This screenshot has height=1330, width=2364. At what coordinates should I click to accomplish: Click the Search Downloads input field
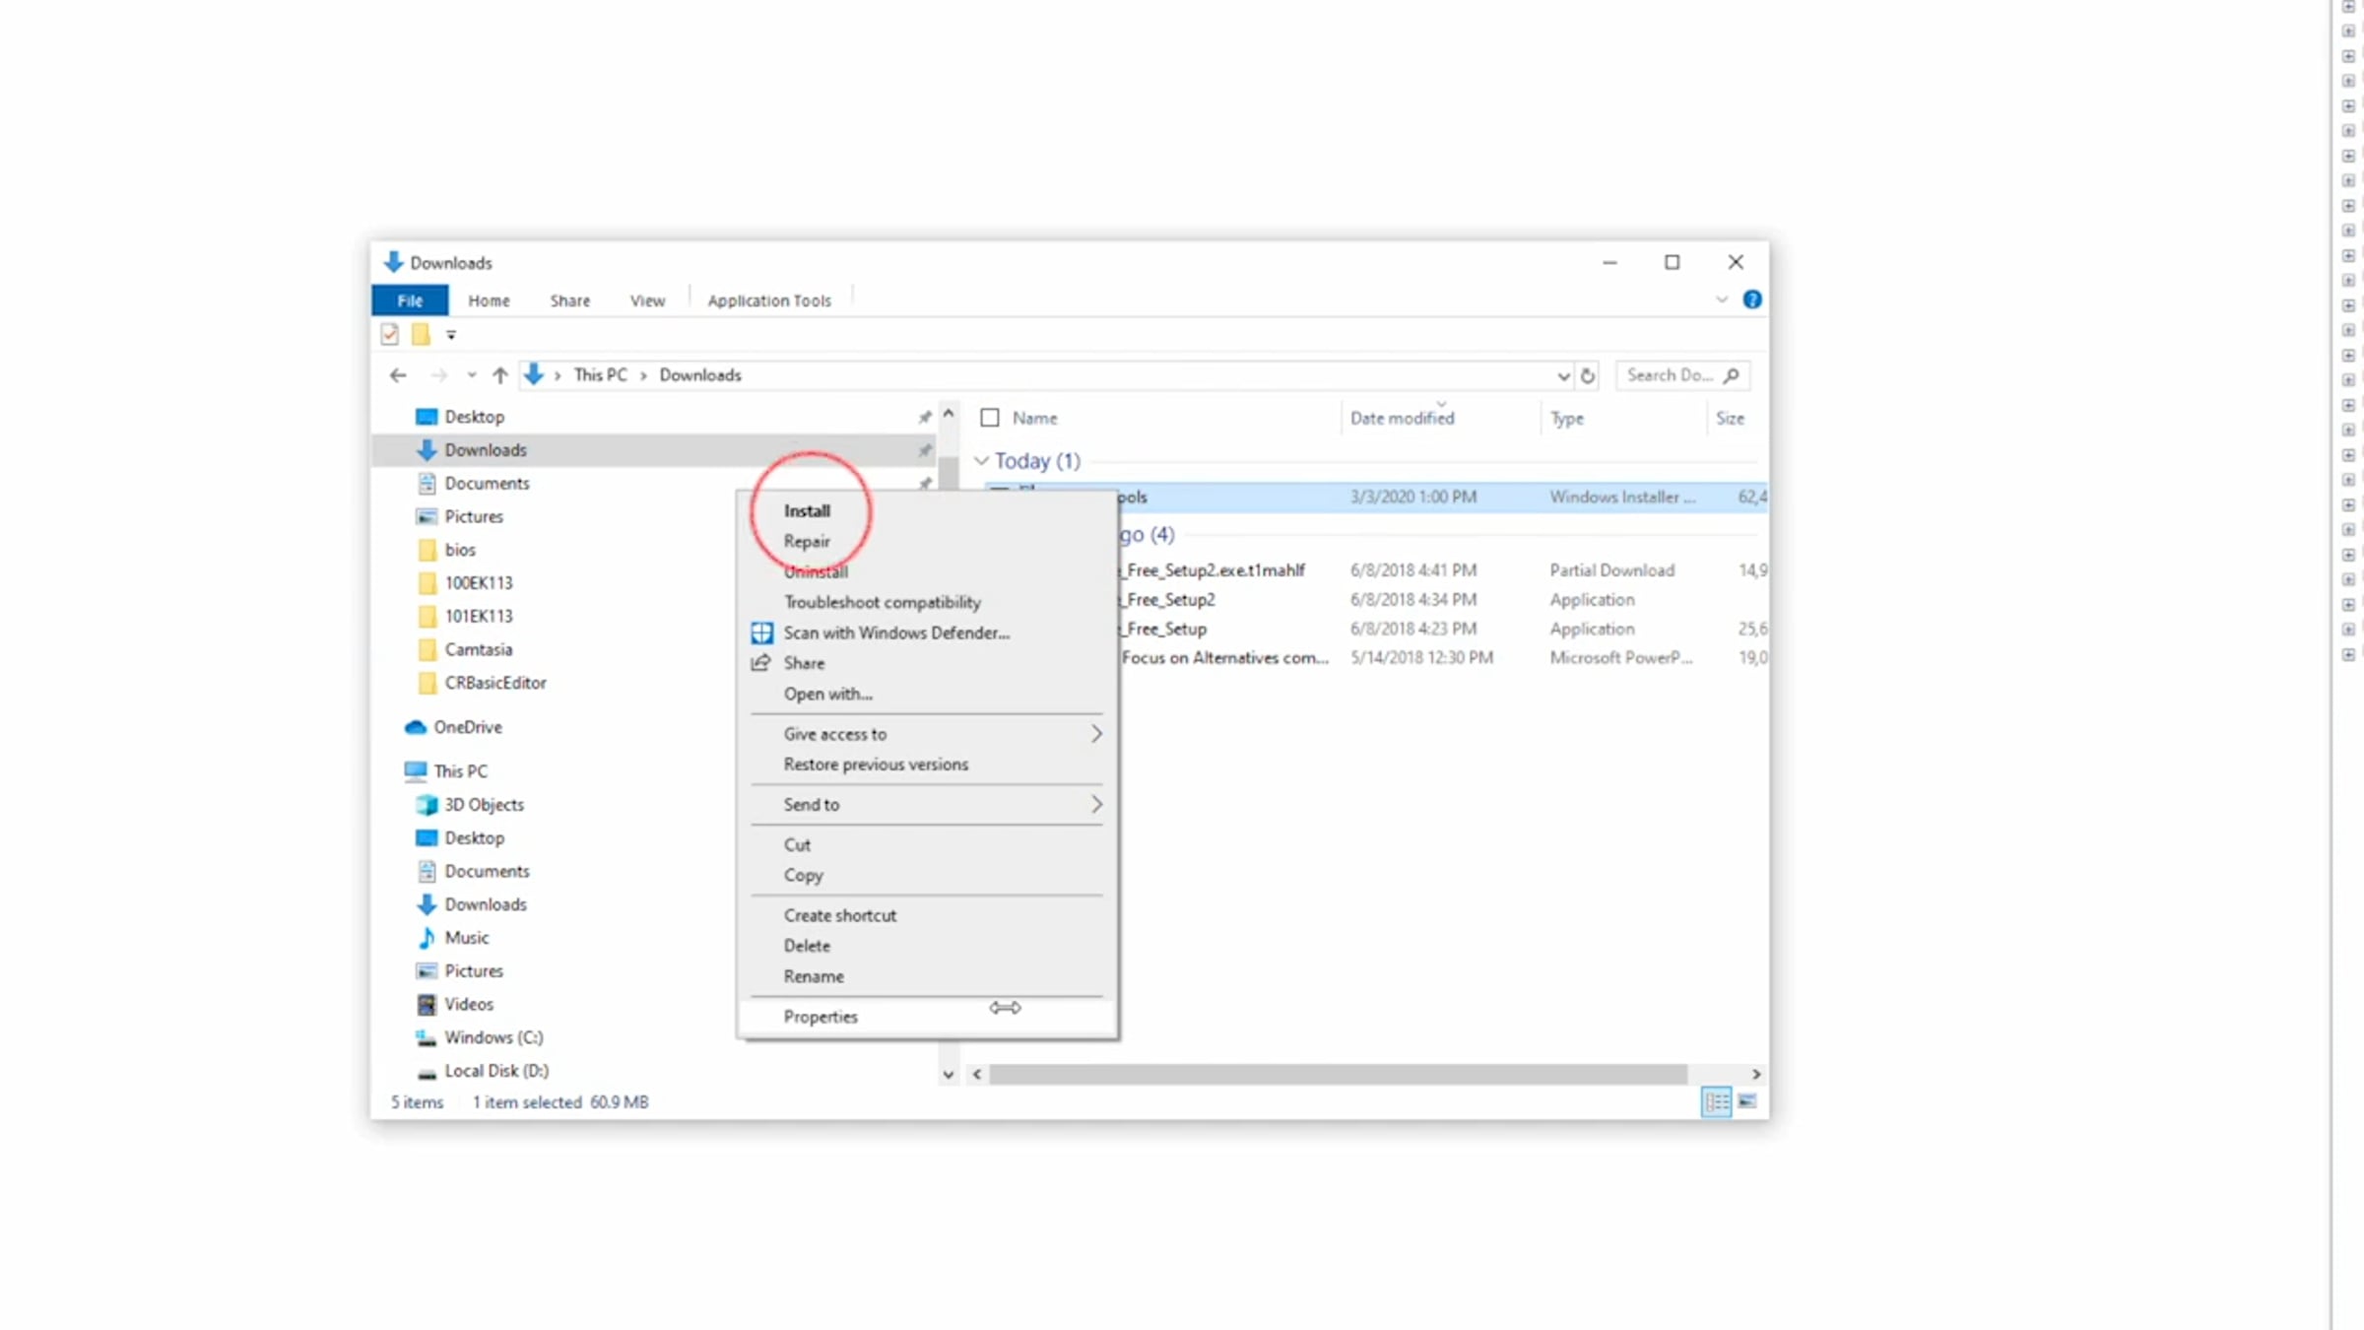pos(1671,375)
